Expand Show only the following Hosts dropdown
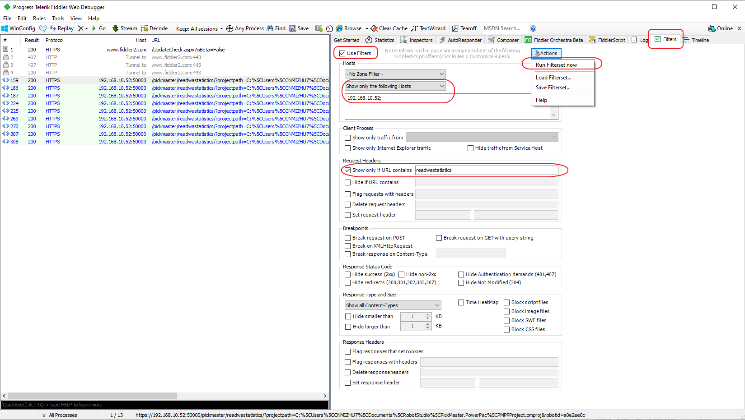The width and height of the screenshot is (745, 420). pos(395,86)
